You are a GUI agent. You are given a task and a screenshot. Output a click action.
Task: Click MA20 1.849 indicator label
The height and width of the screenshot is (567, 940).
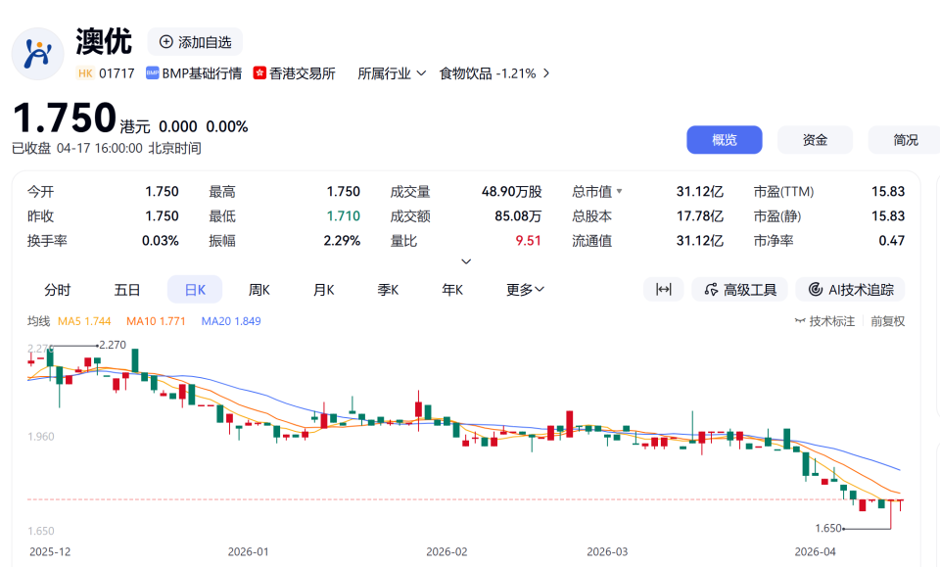[231, 321]
